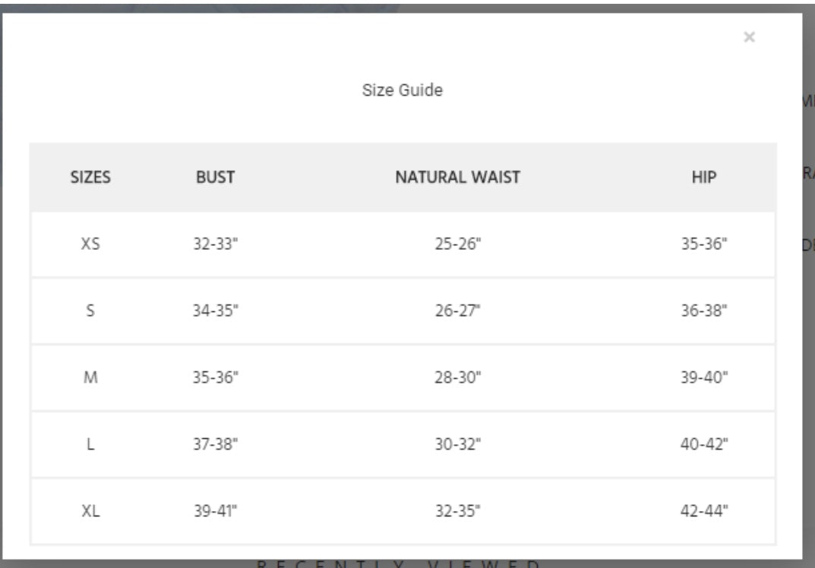Click the NATURAL WAIST column header
The width and height of the screenshot is (815, 568).
pyautogui.click(x=457, y=178)
